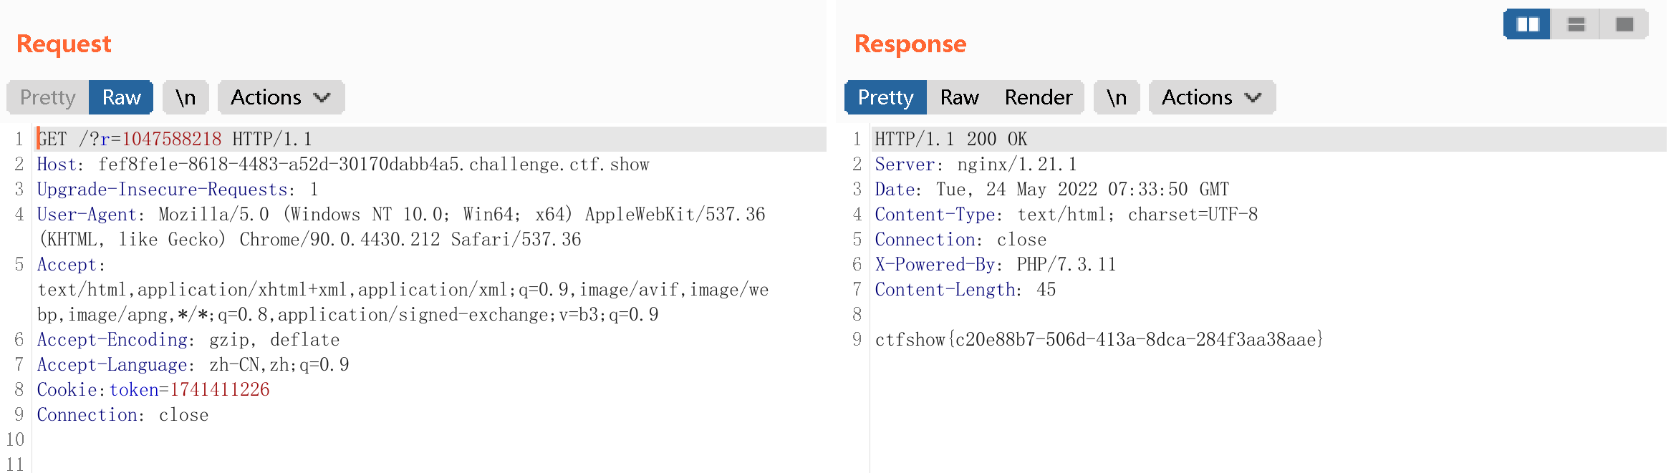The image size is (1671, 473).
Task: Click the Cookie token value 1741411226
Action: pos(219,389)
